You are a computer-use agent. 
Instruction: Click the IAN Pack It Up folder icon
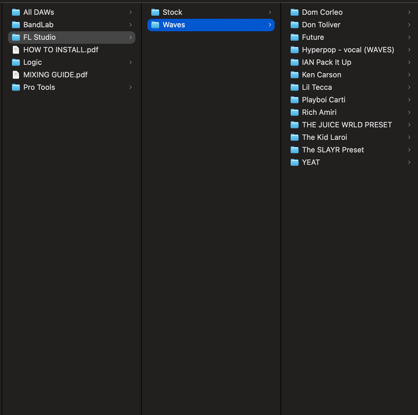294,62
